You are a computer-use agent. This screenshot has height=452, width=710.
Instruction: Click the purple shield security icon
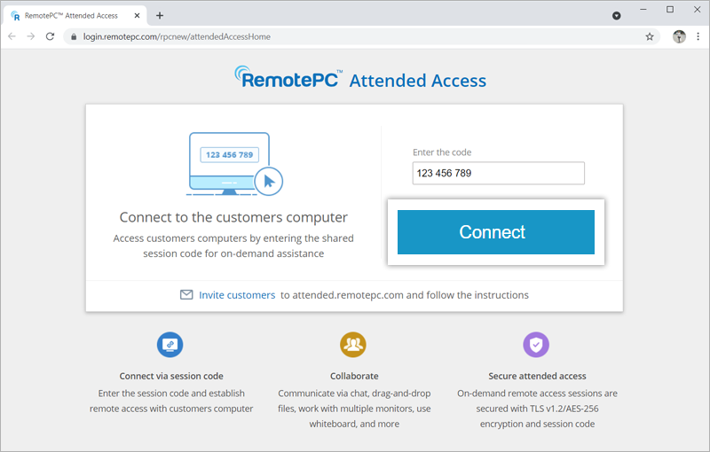pyautogui.click(x=537, y=345)
